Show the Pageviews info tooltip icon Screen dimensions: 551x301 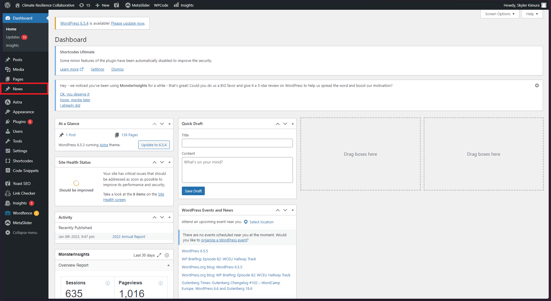point(161,283)
